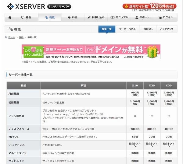Switch to the バックアップ tab
183x164 pixels.
(167, 29)
